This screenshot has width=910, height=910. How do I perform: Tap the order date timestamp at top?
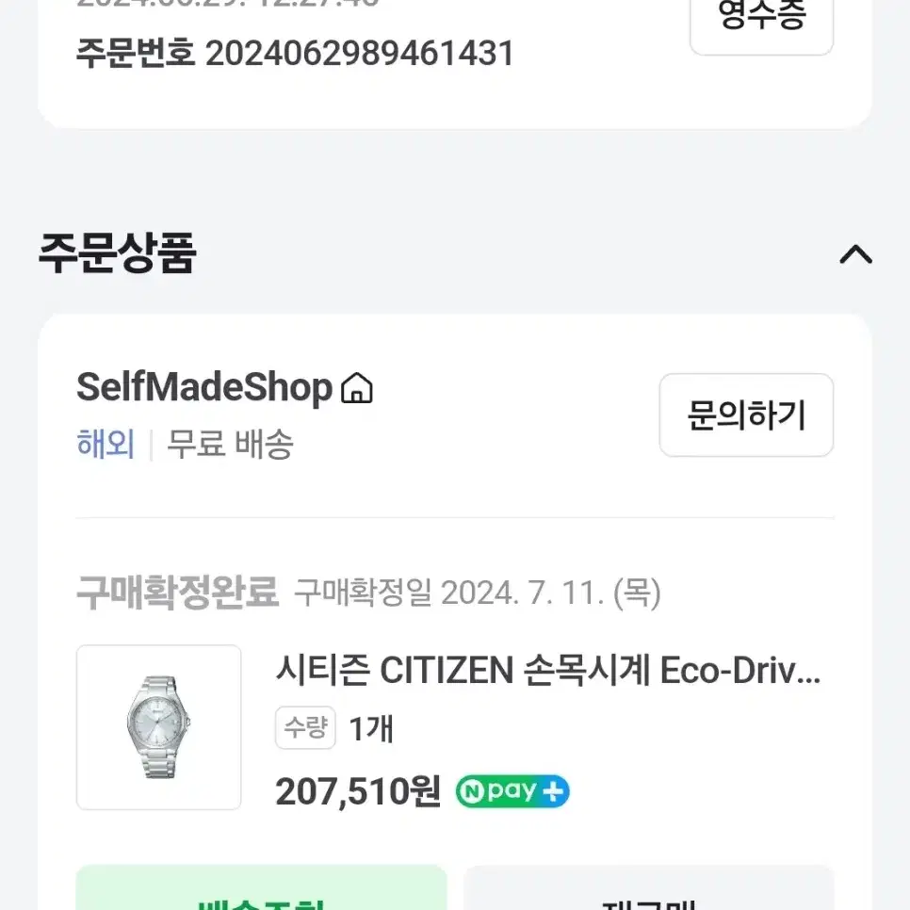tap(228, 3)
